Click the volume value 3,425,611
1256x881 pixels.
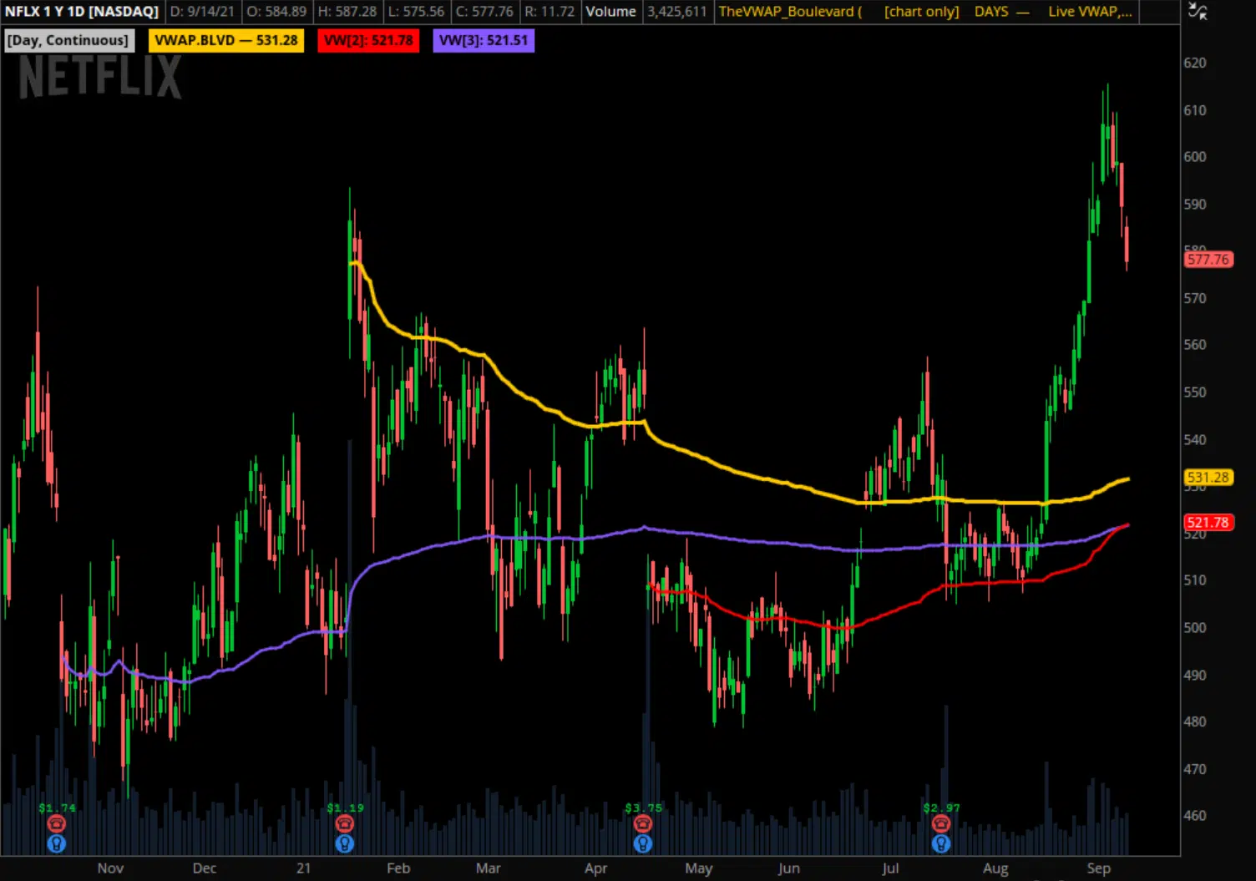676,12
